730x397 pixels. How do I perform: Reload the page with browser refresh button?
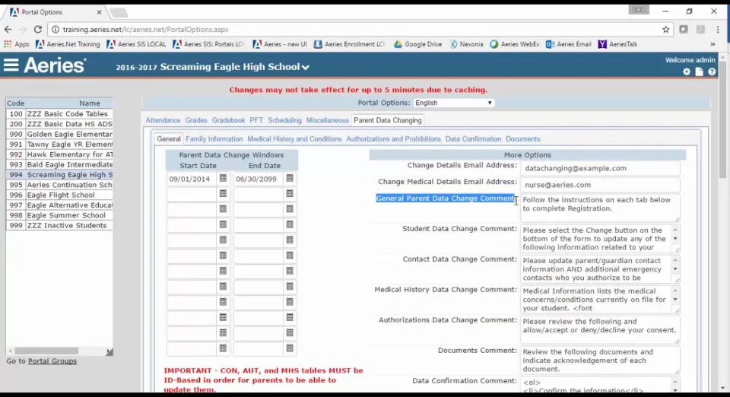38,30
